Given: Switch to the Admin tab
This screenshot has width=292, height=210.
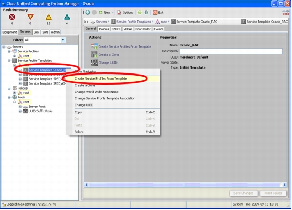Looking at the screenshot, I should coord(55,32).
